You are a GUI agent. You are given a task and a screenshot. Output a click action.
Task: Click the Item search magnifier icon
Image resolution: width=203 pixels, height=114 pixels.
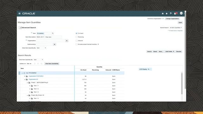53,33
